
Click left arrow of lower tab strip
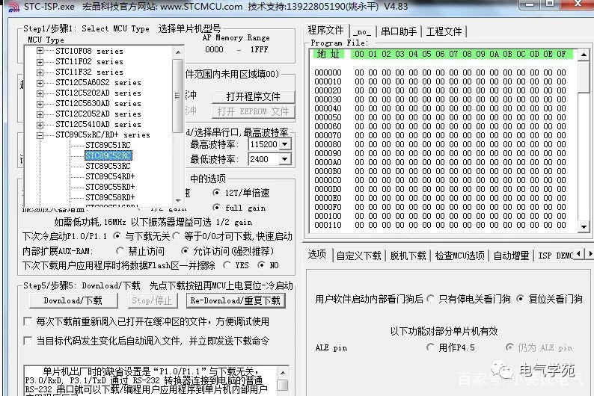579,254
